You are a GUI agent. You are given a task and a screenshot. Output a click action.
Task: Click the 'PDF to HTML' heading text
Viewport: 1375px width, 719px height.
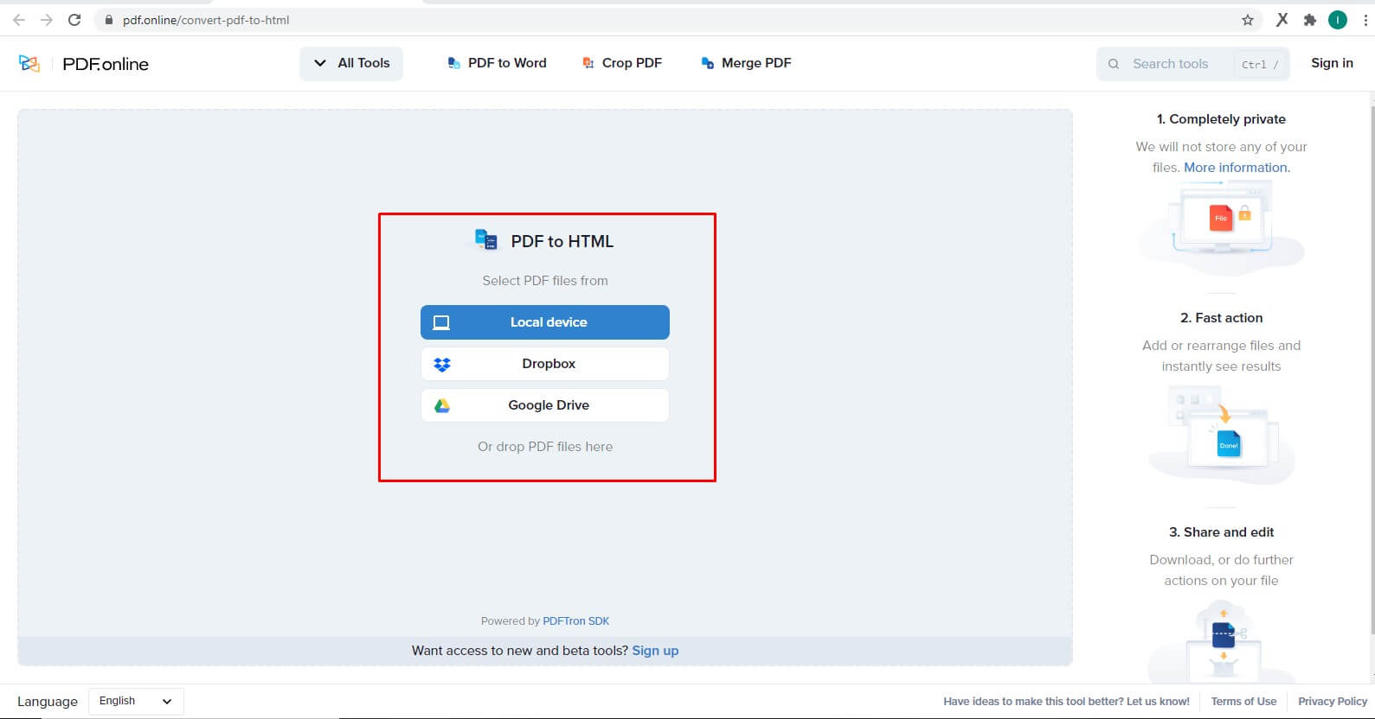click(x=562, y=241)
